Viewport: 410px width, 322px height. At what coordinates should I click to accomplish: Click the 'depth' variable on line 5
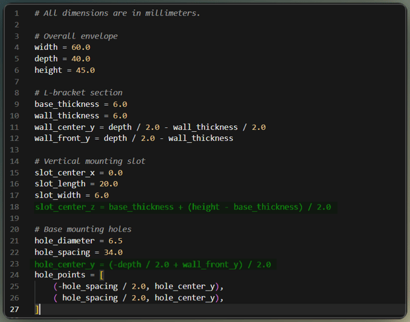tap(46, 59)
